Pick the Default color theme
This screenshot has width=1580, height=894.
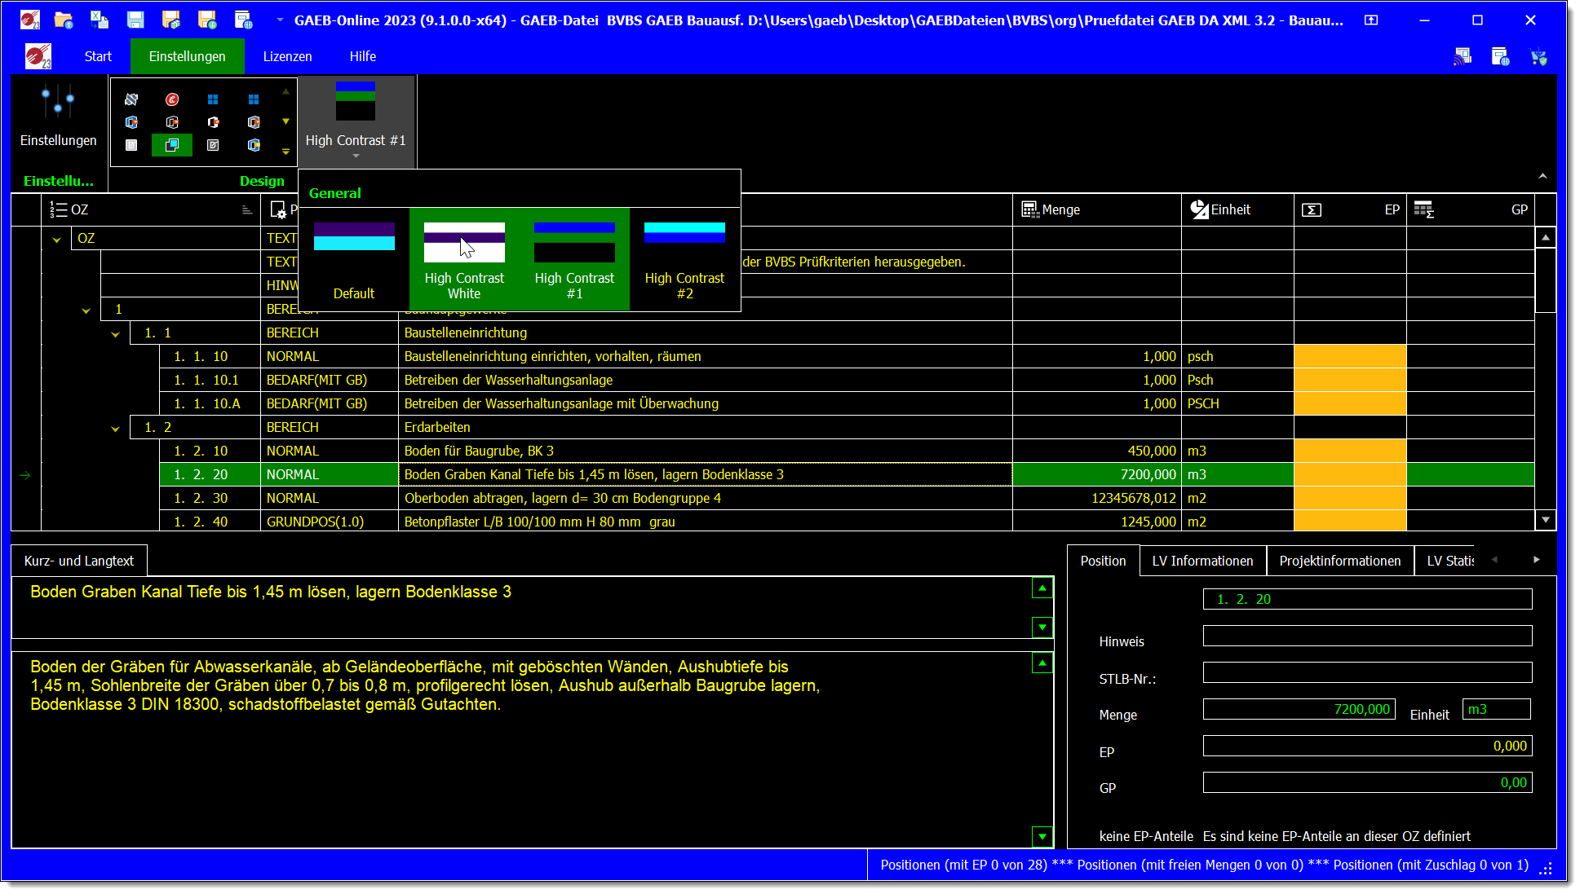[354, 259]
